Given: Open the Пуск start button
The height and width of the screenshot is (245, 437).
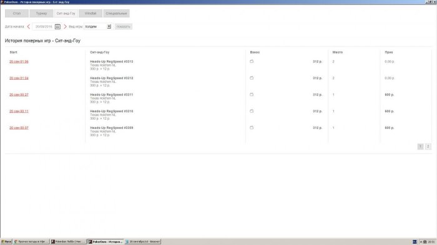Looking at the screenshot, I should [x=6, y=242].
